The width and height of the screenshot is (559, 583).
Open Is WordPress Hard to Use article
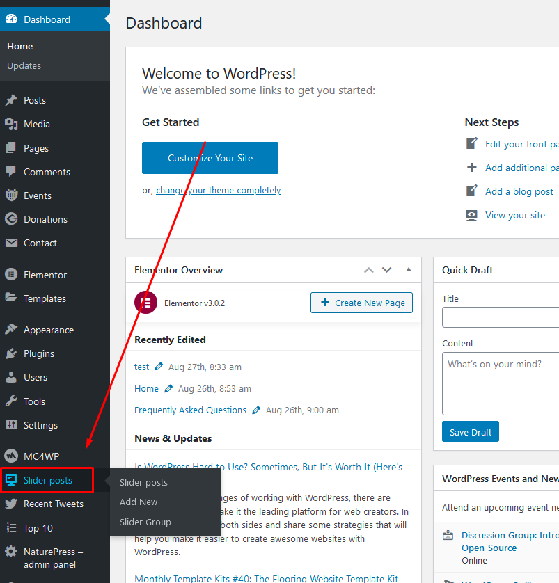[x=268, y=467]
